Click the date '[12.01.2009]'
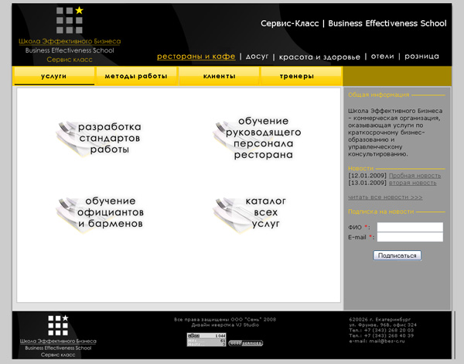The width and height of the screenshot is (464, 364). click(x=367, y=176)
